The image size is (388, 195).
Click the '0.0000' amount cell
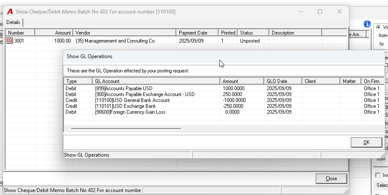click(232, 112)
